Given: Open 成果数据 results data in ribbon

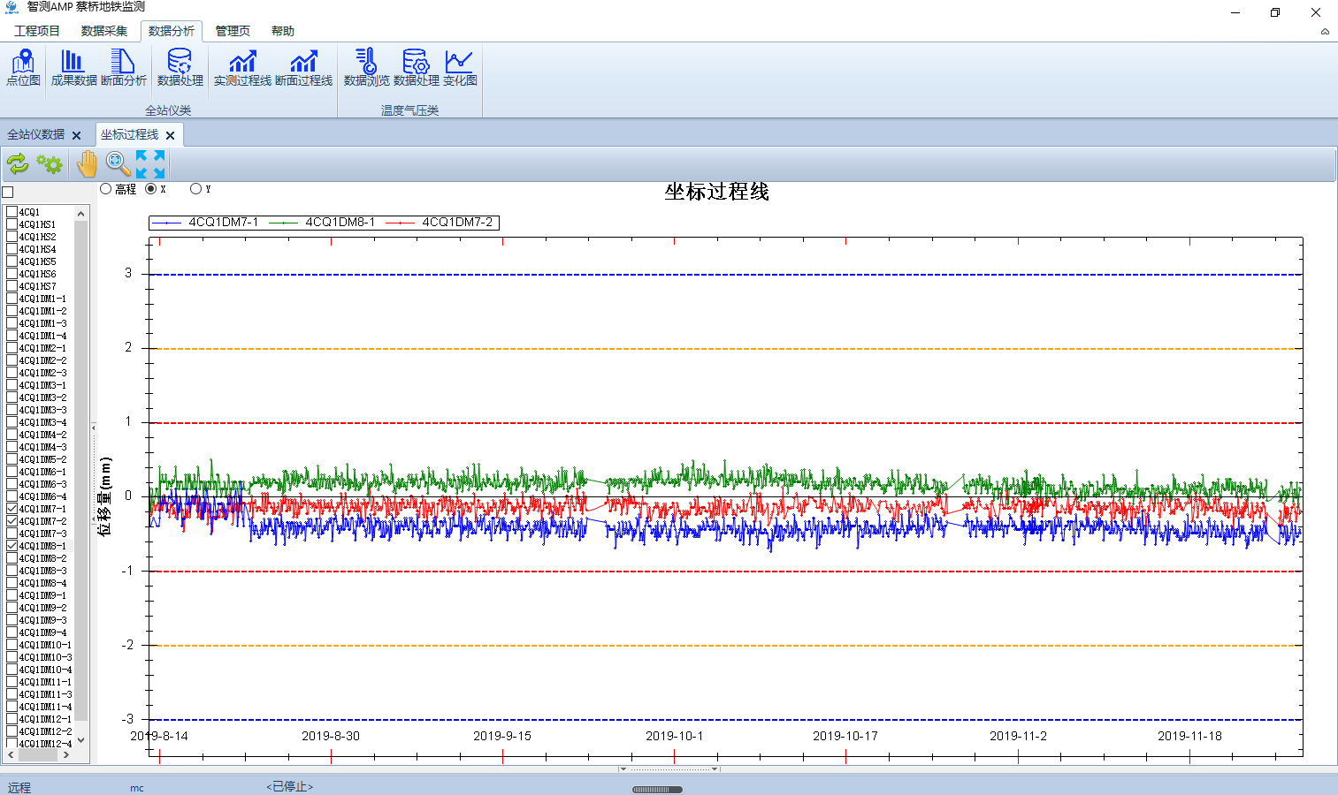Looking at the screenshot, I should pyautogui.click(x=73, y=67).
